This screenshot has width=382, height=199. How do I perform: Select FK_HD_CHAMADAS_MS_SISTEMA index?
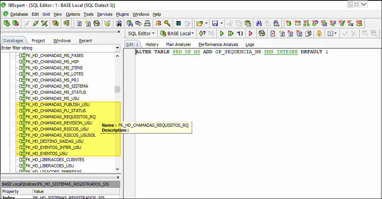click(57, 86)
